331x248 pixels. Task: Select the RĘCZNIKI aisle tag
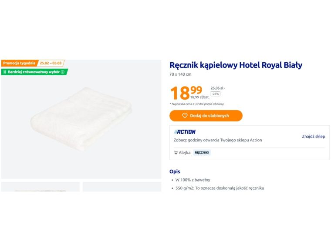click(x=202, y=153)
